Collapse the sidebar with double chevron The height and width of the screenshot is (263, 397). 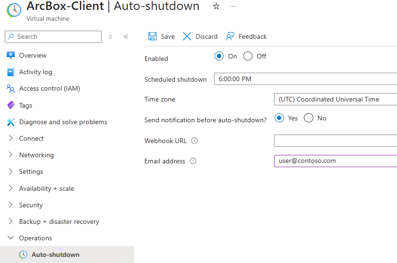click(x=126, y=36)
